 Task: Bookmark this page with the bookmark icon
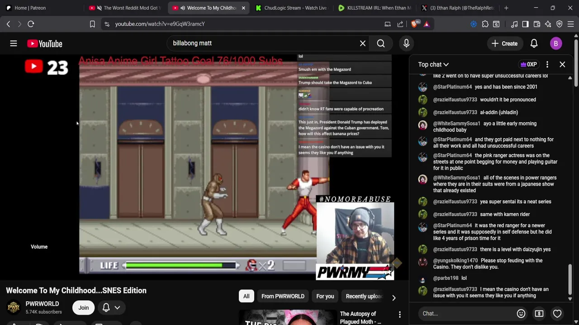(x=92, y=24)
